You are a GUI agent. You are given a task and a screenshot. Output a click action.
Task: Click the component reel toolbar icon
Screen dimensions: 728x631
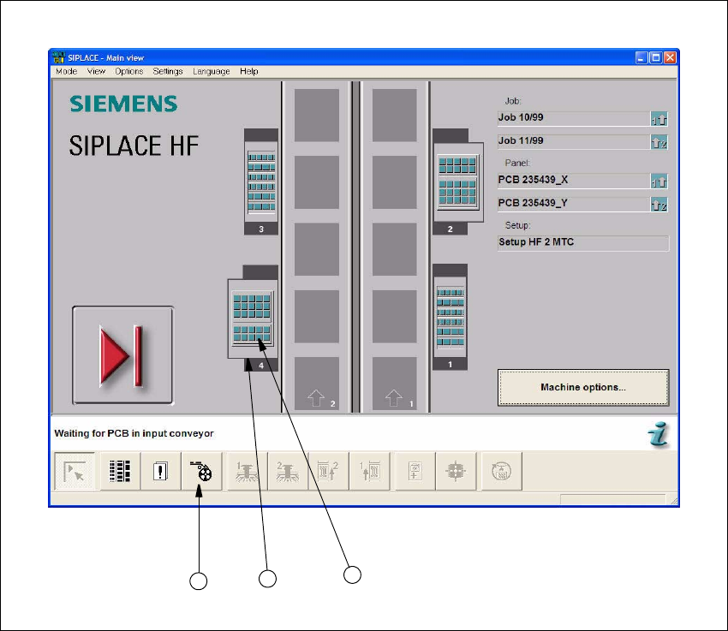click(x=202, y=471)
